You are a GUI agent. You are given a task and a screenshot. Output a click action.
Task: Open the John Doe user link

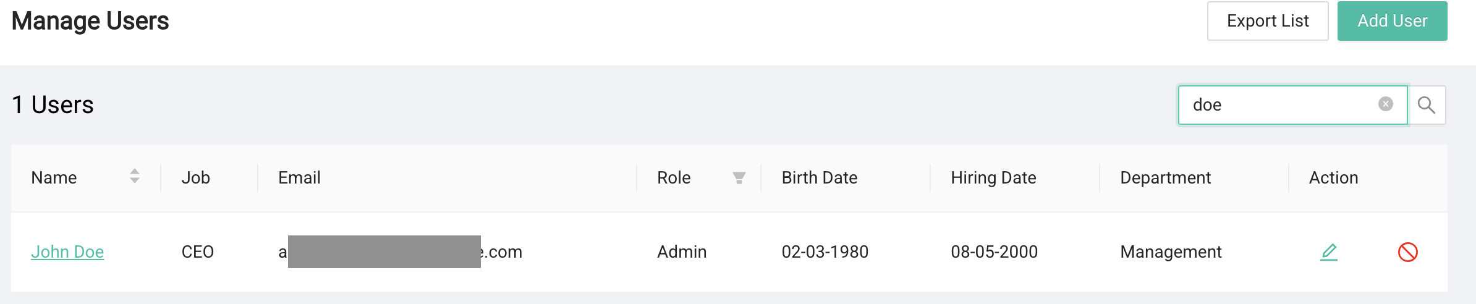[x=67, y=251]
